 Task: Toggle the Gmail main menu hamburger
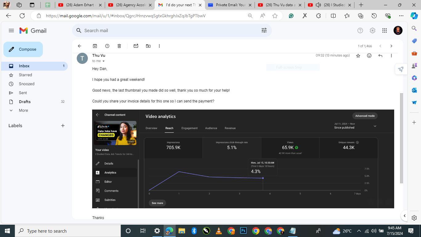click(x=11, y=31)
